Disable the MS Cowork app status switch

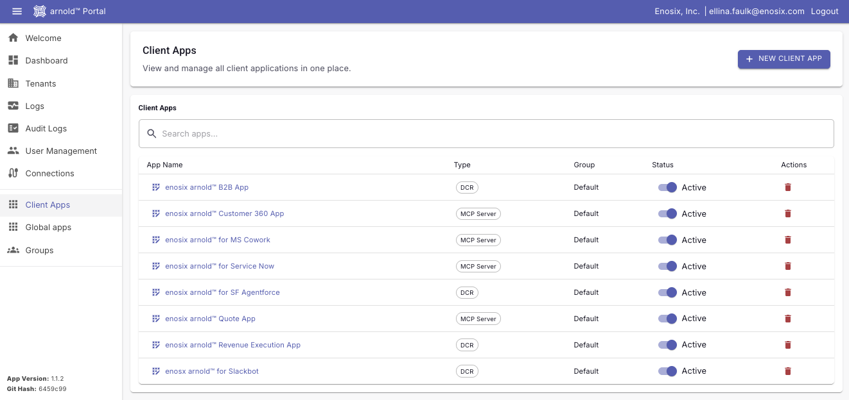668,240
